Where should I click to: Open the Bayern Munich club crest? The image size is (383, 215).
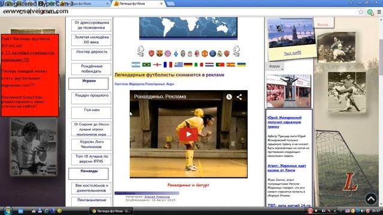[x=168, y=54]
